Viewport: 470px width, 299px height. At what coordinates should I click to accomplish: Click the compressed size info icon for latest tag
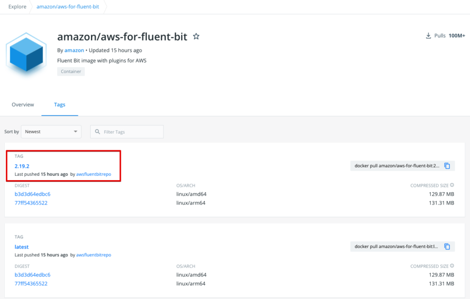click(452, 266)
